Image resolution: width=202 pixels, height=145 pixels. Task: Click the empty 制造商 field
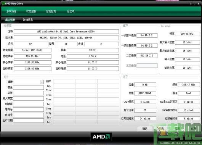click(28, 104)
